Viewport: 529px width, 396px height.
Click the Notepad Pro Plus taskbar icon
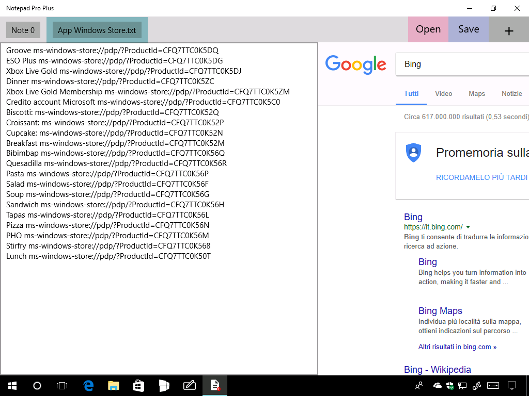click(215, 386)
